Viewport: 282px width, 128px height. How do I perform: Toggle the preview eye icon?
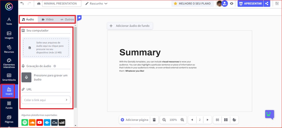[232, 4]
